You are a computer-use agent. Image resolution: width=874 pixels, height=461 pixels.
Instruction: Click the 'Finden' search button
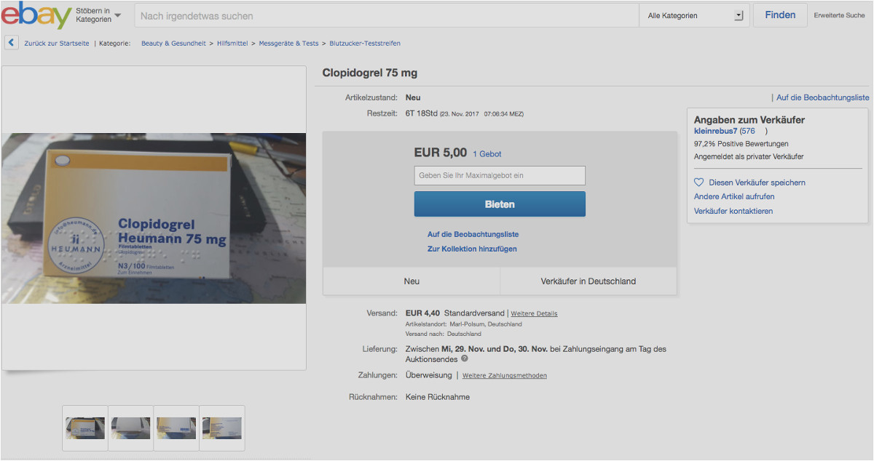(x=780, y=15)
